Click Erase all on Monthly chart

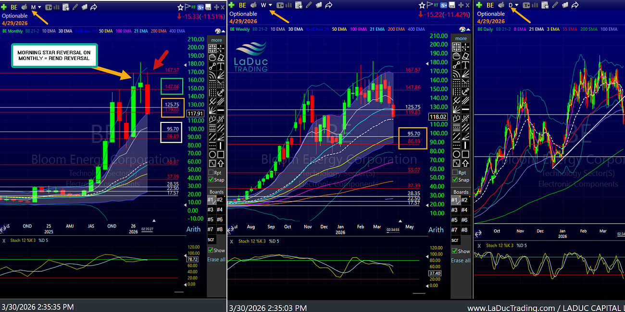[x=216, y=259]
